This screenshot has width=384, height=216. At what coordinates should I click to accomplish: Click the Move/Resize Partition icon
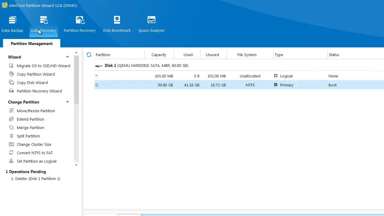point(11,111)
